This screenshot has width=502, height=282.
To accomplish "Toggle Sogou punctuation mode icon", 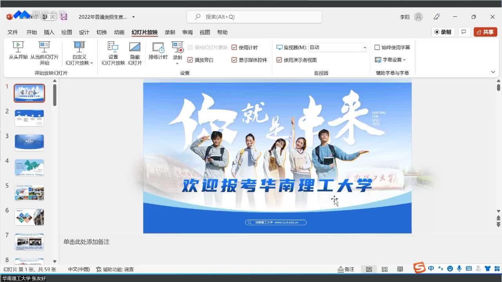I will [x=440, y=268].
